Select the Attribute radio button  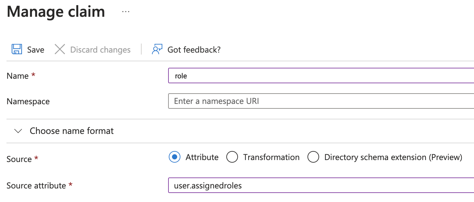175,157
